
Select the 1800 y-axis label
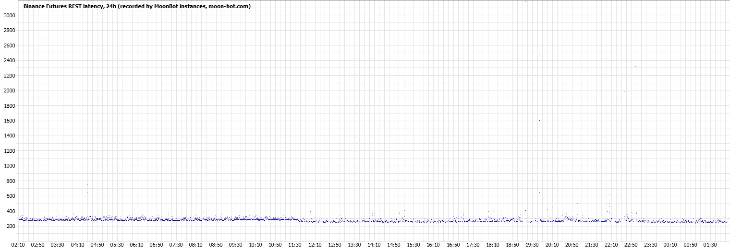[10, 106]
